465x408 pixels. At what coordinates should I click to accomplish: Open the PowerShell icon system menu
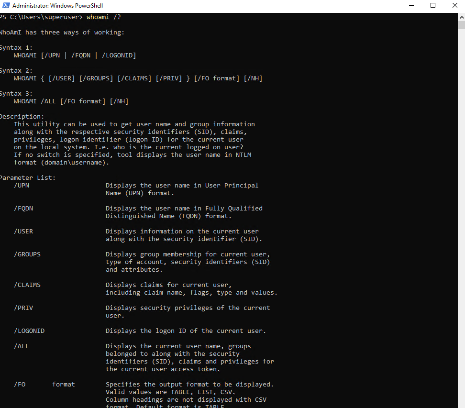pos(6,5)
